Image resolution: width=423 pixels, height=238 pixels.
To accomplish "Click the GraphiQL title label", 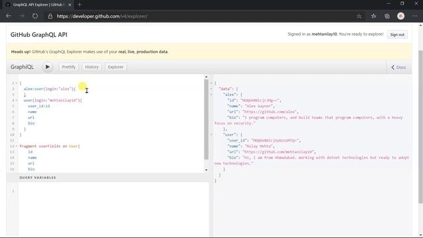I will click(22, 67).
